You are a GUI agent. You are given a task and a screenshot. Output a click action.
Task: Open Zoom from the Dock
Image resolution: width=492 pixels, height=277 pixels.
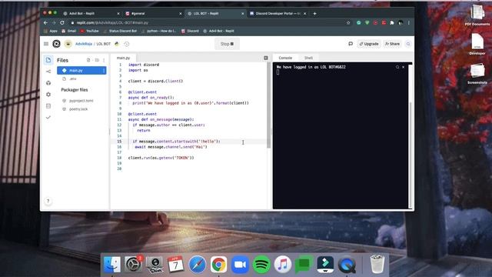coord(240,265)
